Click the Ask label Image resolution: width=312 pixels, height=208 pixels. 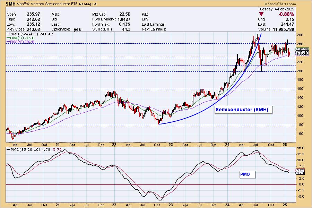(55, 14)
